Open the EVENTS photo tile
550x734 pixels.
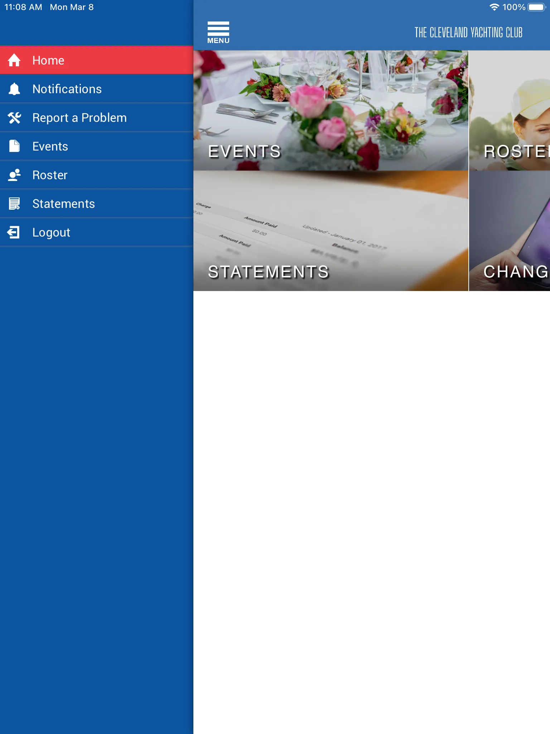tap(331, 110)
